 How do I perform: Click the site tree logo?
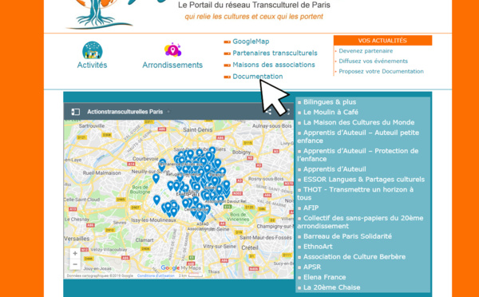click(x=98, y=14)
